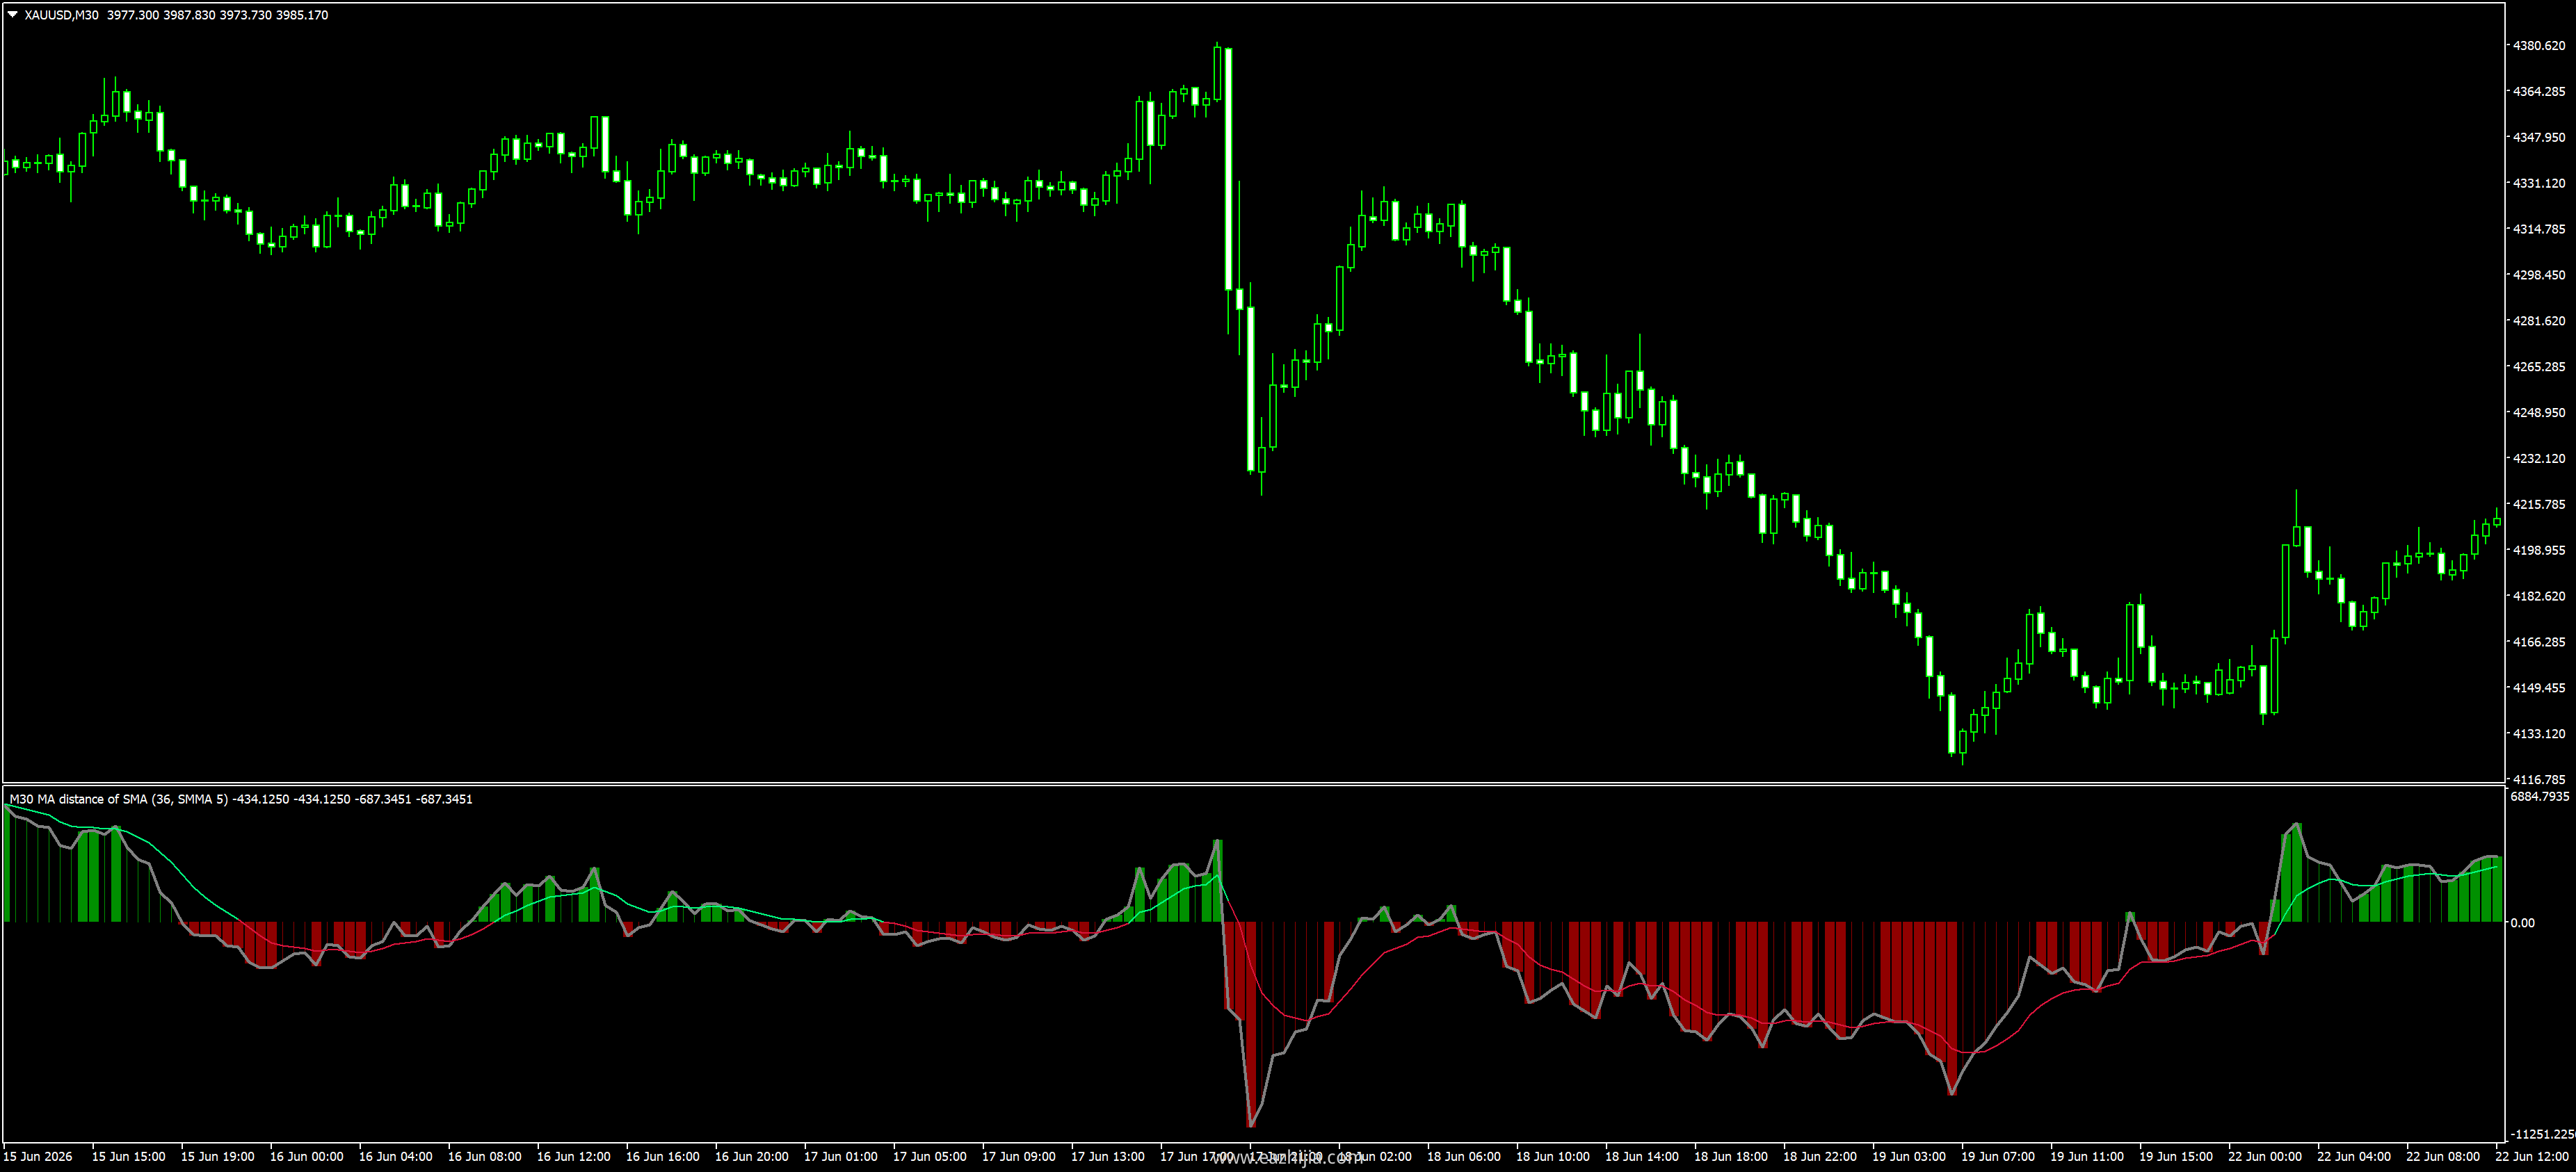This screenshot has height=1172, width=2576.
Task: Click price axis label 4298.450
Action: 2539,276
